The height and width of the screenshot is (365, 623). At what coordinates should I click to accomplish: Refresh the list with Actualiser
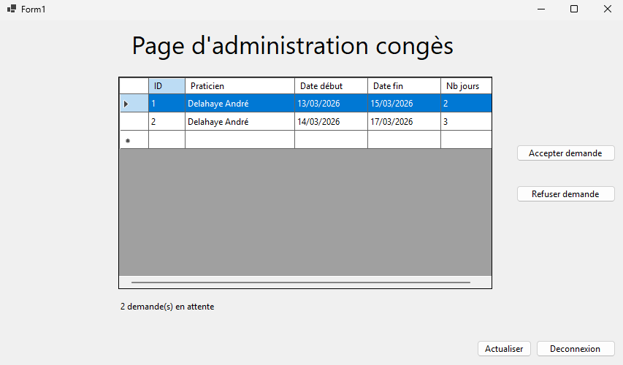(x=504, y=349)
